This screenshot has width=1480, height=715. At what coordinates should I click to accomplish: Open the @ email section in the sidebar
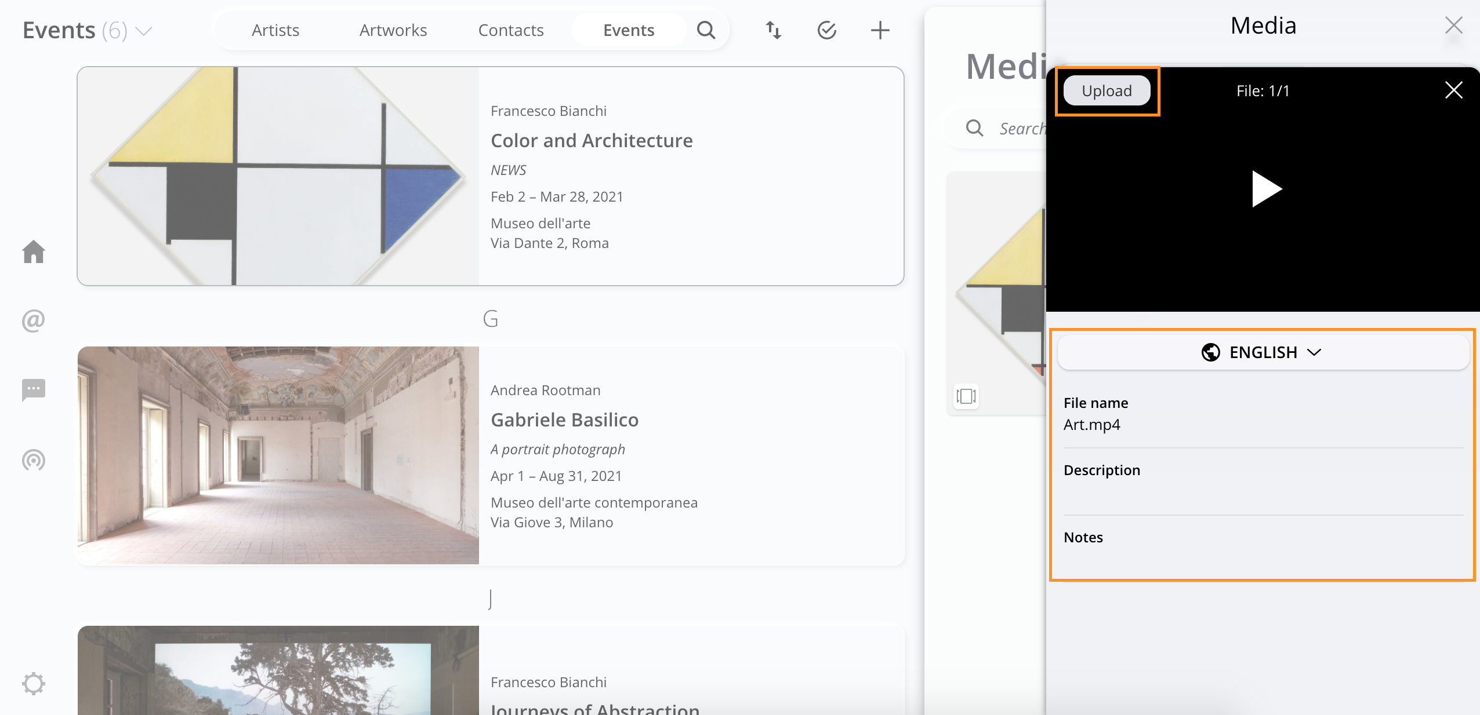point(34,320)
